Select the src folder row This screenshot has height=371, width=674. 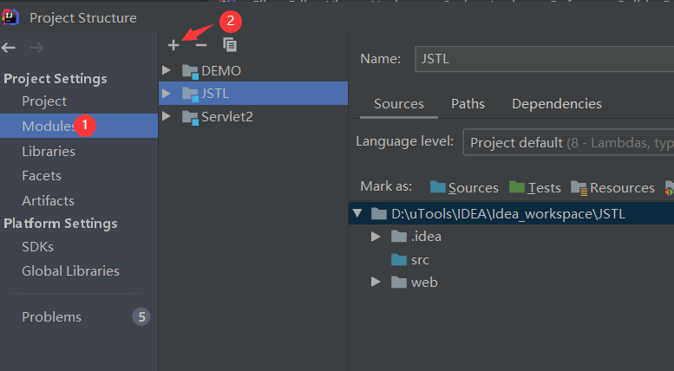[x=511, y=260]
